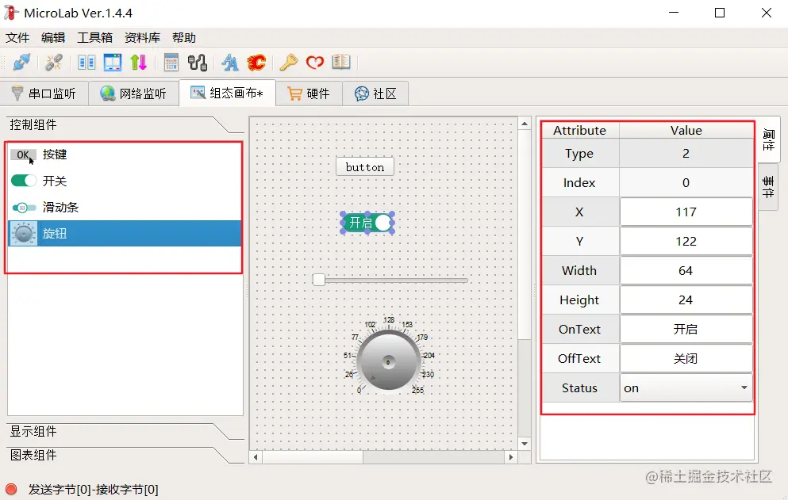Open the calculator tool icon

point(171,63)
